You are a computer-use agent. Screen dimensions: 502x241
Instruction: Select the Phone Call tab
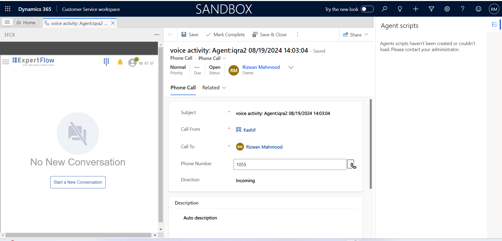[x=183, y=88]
